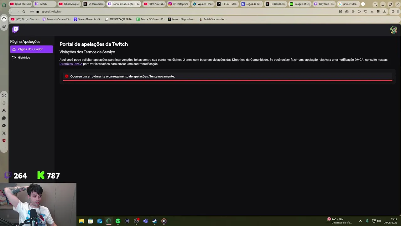
Task: Switch to the League of Legends tab
Action: 300,4
